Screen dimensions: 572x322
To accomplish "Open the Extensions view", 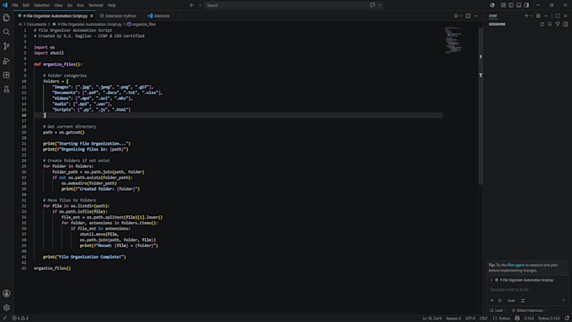I will tap(7, 75).
